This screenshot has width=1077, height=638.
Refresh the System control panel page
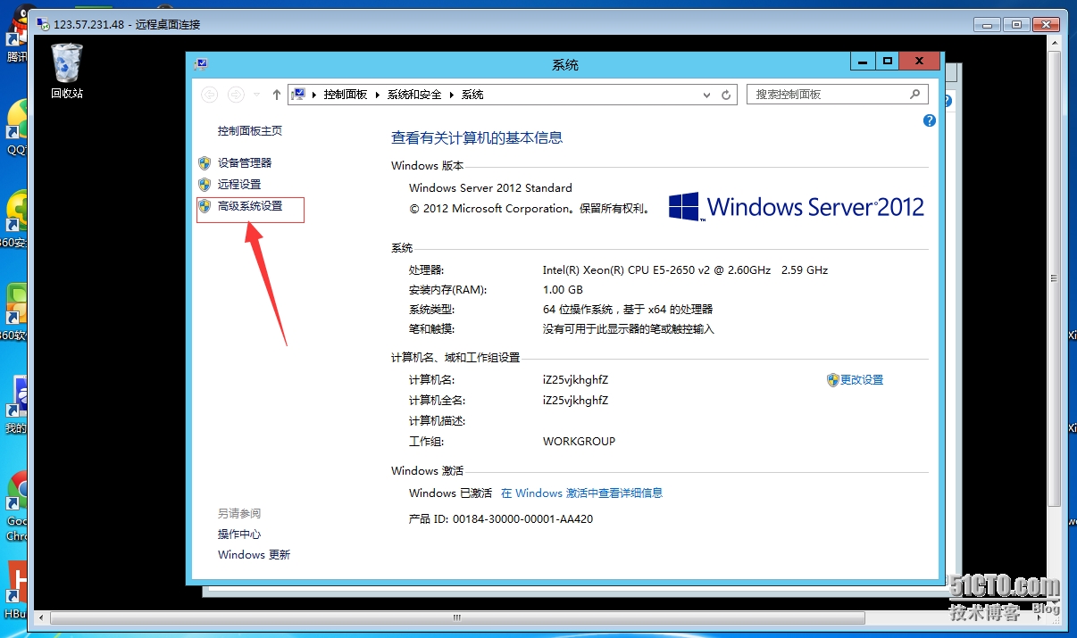727,95
